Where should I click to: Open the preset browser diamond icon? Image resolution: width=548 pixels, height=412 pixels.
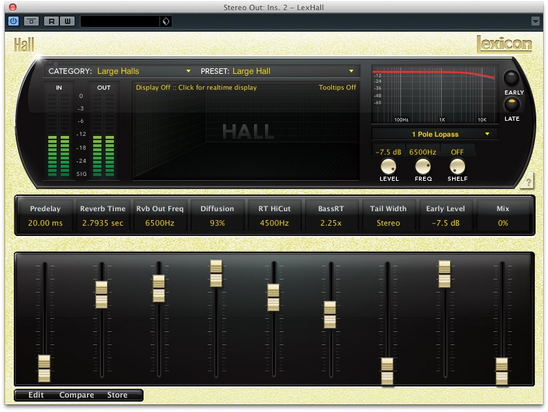[166, 21]
